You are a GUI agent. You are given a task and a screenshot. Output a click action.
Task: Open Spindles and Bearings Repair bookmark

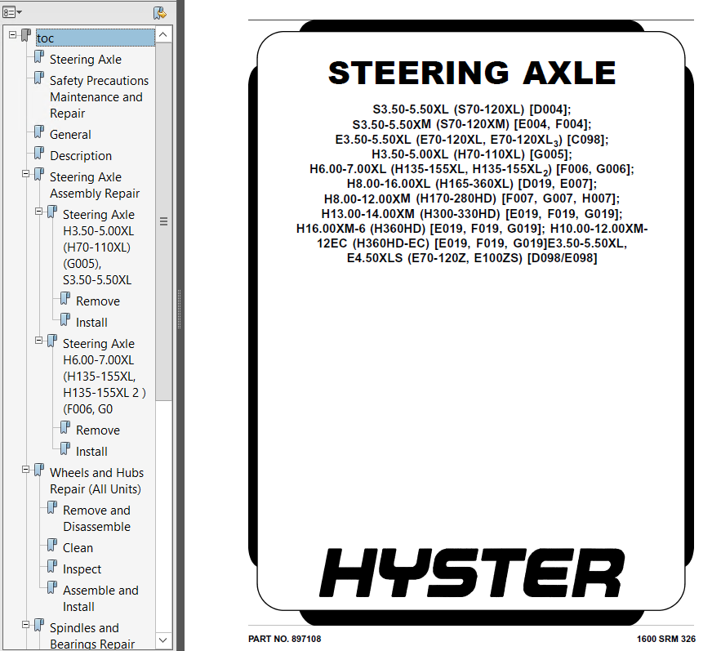point(92,635)
